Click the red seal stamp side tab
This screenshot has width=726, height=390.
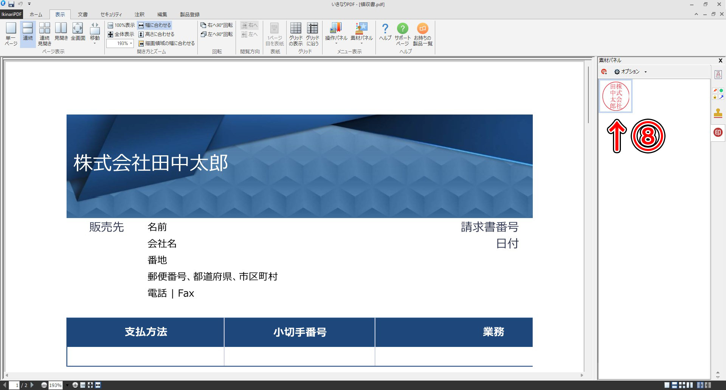(718, 133)
